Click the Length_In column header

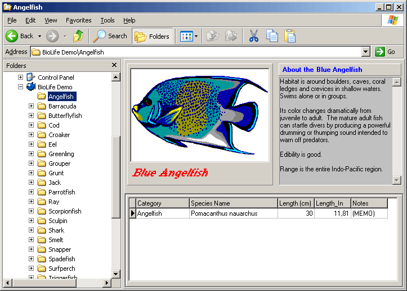[333, 203]
